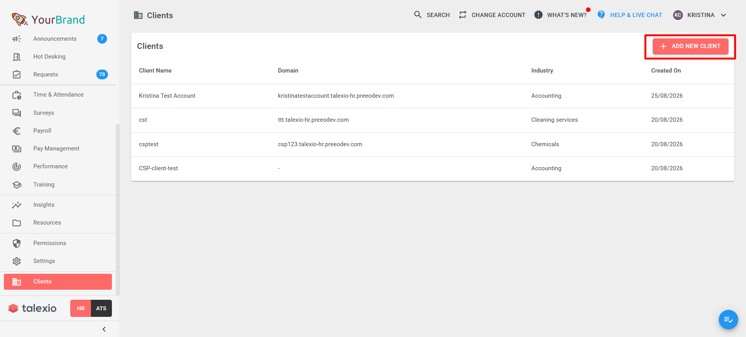Click the Payroll euro icon

point(17,131)
